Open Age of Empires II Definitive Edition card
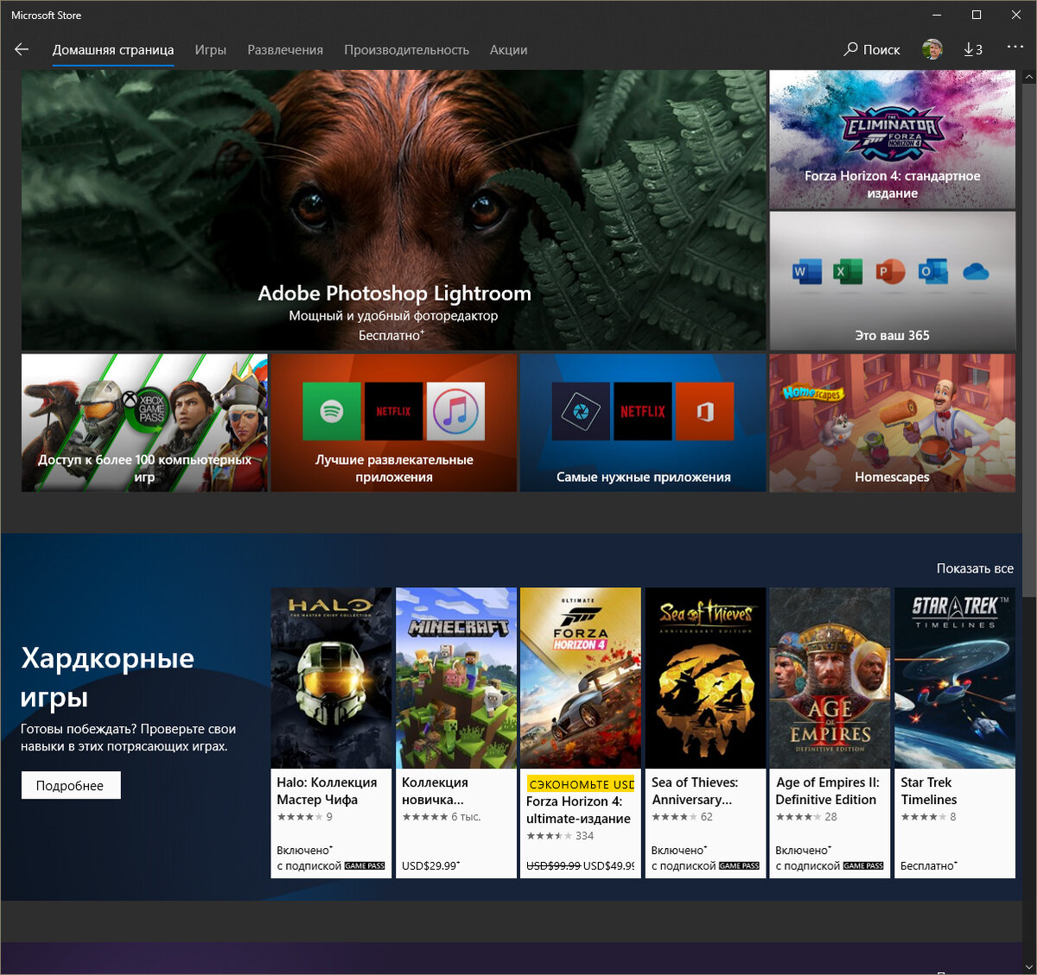Viewport: 1037px width, 975px height. pos(830,732)
